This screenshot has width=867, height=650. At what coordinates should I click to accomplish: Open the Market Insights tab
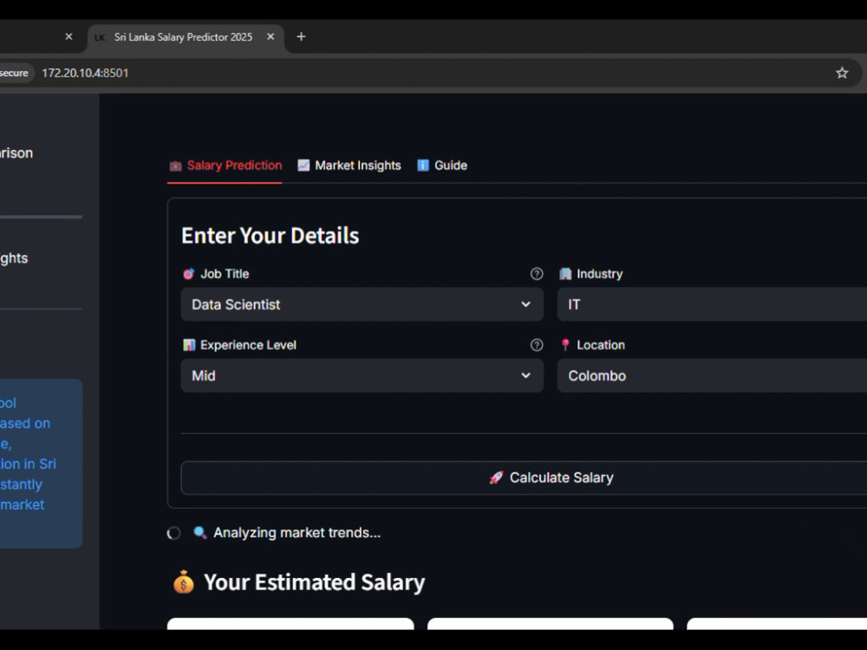coord(349,166)
